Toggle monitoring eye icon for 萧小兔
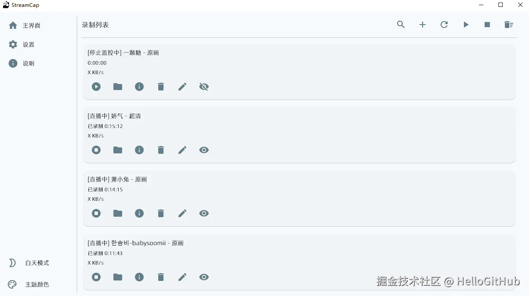The width and height of the screenshot is (529, 296). coord(204,213)
